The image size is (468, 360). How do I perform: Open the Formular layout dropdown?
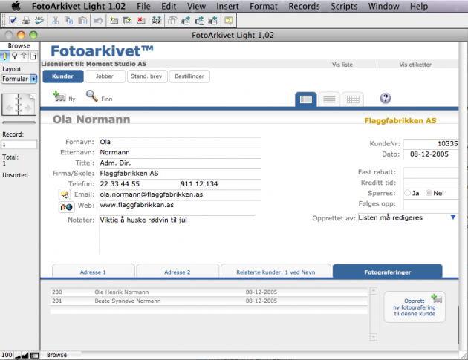point(19,79)
